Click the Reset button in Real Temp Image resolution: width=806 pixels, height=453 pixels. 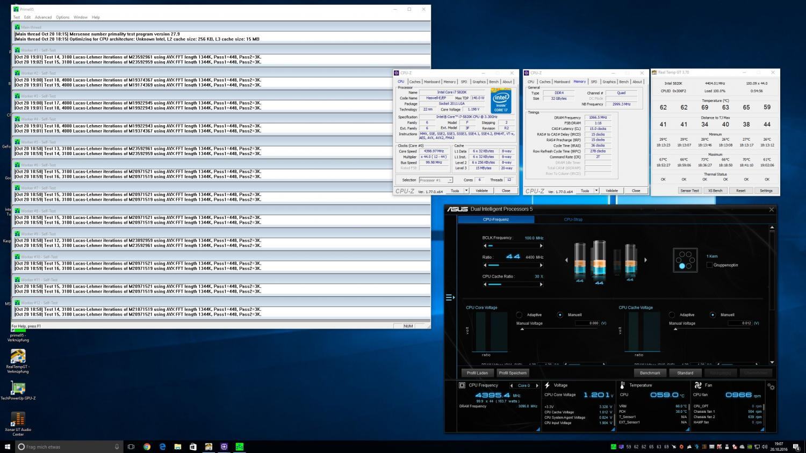[x=740, y=191]
